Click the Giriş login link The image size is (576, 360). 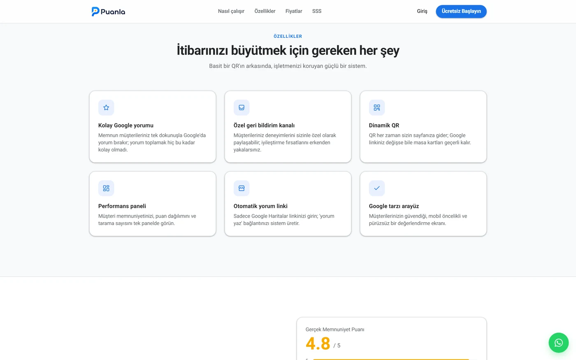422,11
